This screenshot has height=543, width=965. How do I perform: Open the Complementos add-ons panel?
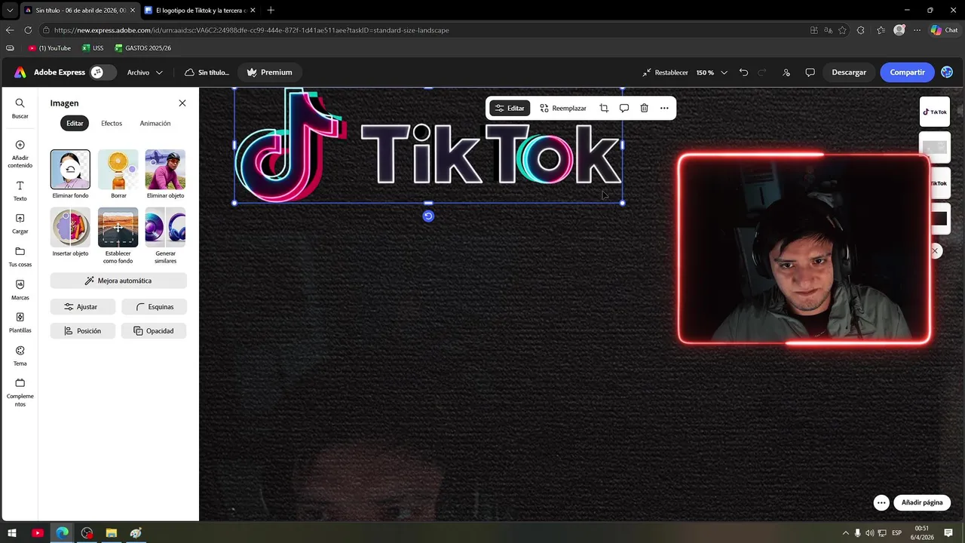click(20, 392)
